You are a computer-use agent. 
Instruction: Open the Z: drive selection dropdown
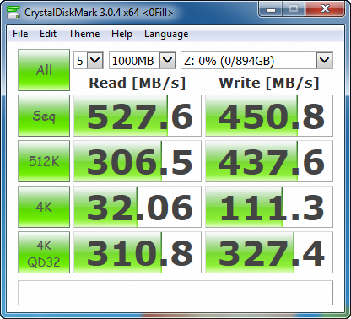pos(256,60)
